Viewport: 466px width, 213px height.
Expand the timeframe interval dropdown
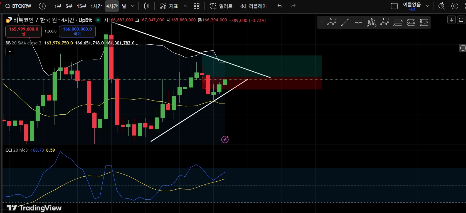point(133,6)
